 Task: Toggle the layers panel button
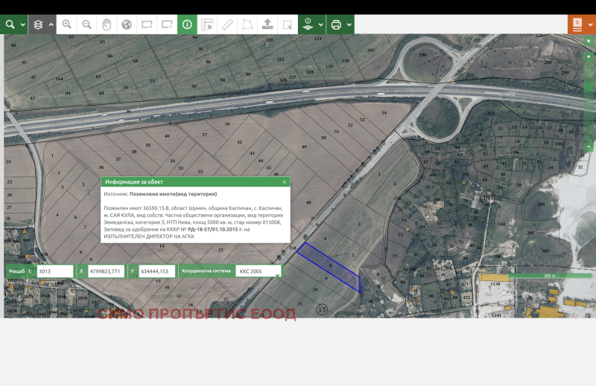pyautogui.click(x=37, y=25)
